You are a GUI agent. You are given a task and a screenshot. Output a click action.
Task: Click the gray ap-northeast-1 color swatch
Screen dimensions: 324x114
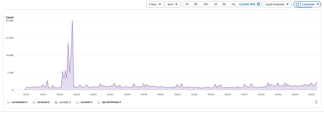coord(99,102)
